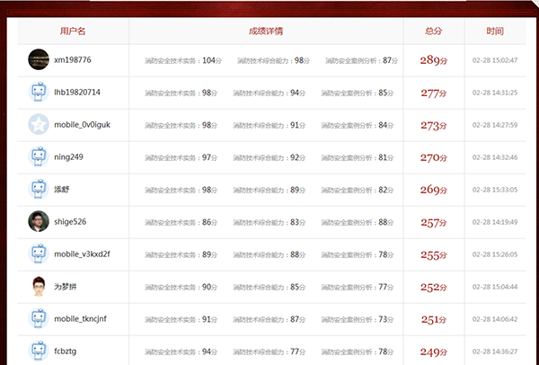Click shige526's portrait avatar
Image resolution: width=539 pixels, height=365 pixels.
click(x=39, y=222)
